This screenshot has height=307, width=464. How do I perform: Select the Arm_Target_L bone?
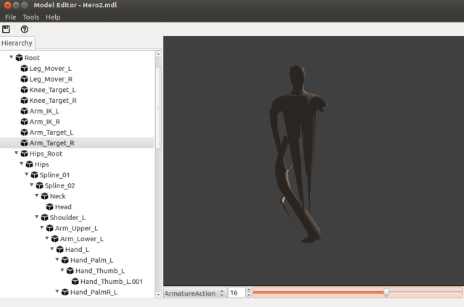tap(51, 133)
